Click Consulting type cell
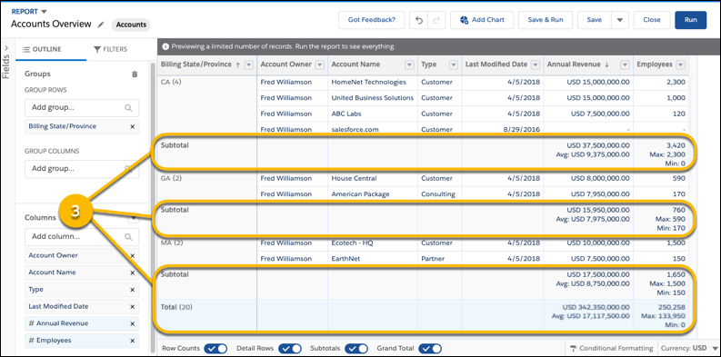 (438, 194)
